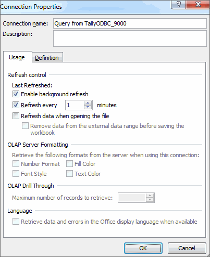Screen dimensions: 210x257
Task: Tick Remove data from external data range
Action: coord(25,126)
